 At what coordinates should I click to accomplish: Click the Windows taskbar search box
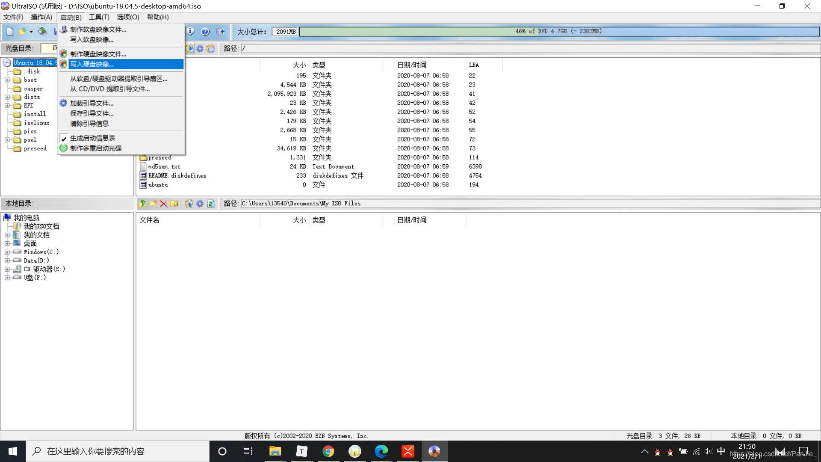coord(118,451)
